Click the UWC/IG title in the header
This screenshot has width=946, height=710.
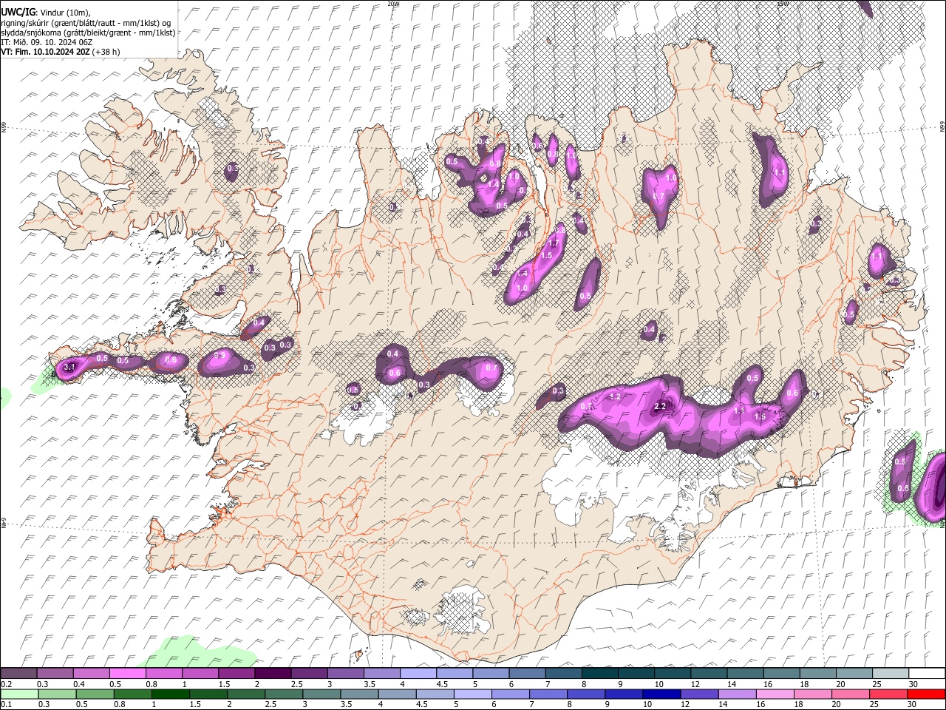[x=18, y=13]
